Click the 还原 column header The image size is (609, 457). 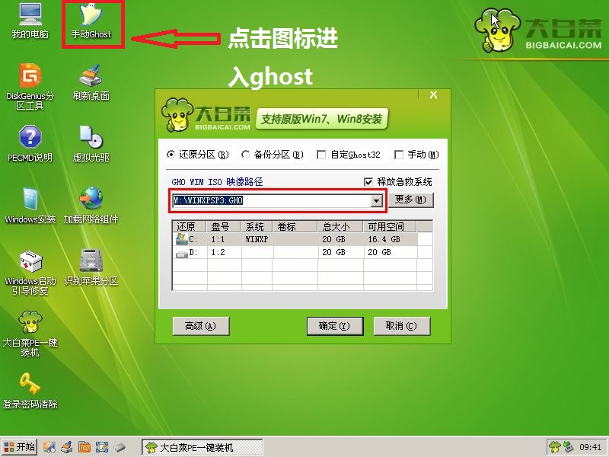pyautogui.click(x=190, y=226)
